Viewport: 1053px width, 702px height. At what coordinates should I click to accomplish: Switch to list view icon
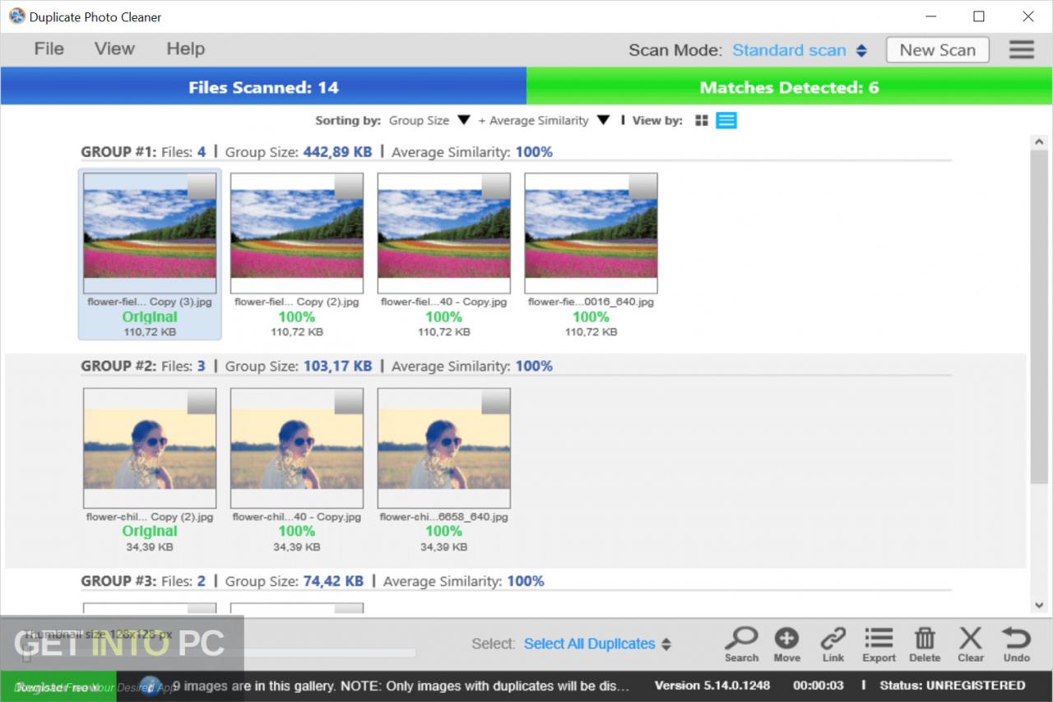726,121
